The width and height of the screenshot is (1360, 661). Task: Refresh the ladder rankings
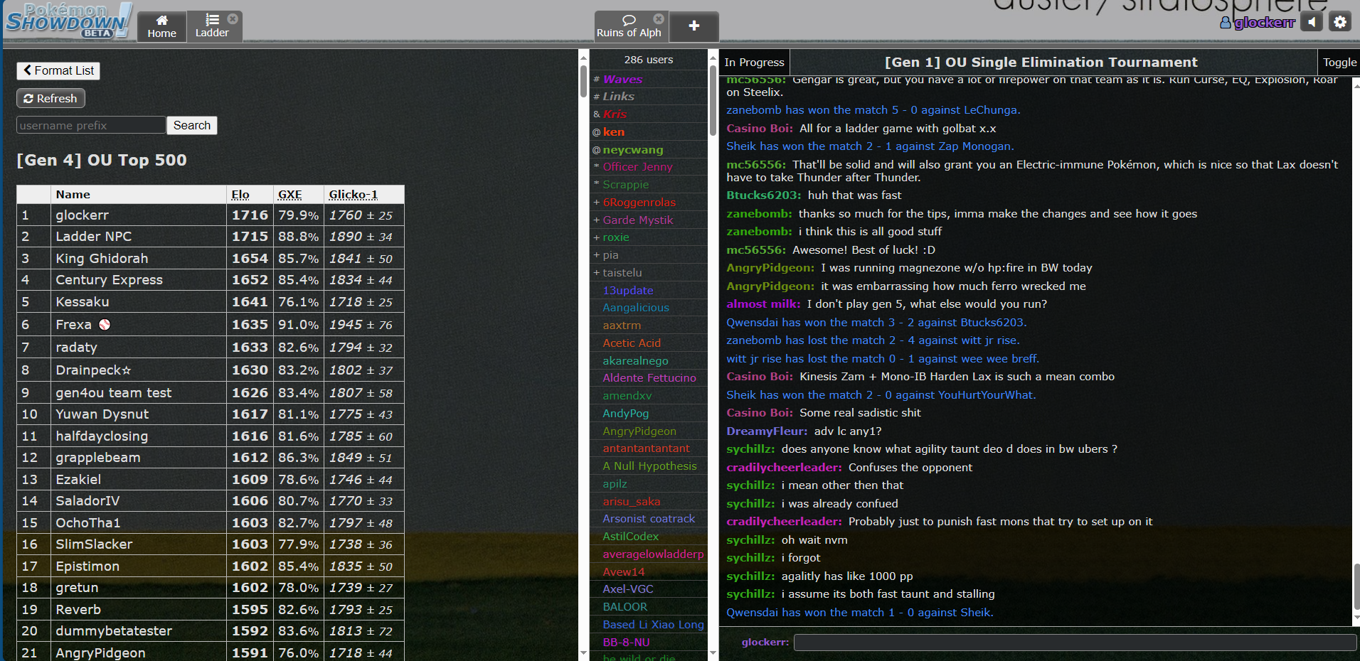click(x=51, y=98)
